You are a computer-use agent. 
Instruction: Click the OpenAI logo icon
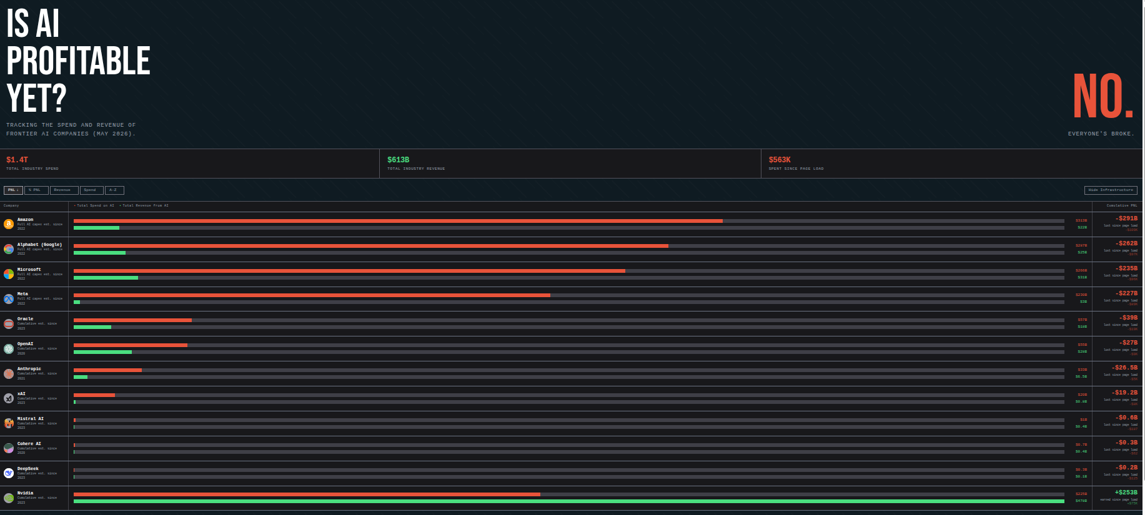click(9, 349)
